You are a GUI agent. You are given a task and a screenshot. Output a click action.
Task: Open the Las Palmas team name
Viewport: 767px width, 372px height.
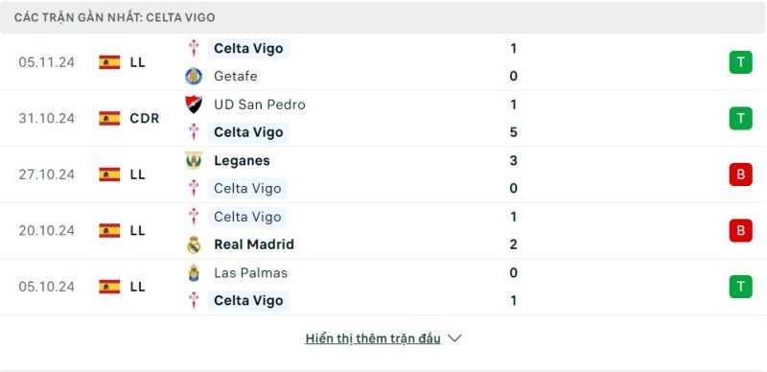point(250,272)
